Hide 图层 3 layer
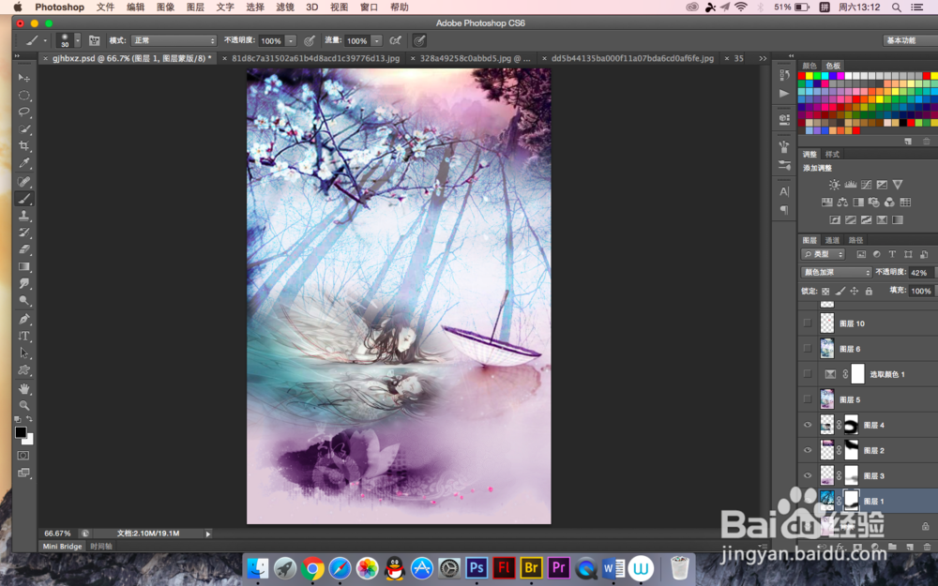 coord(808,476)
